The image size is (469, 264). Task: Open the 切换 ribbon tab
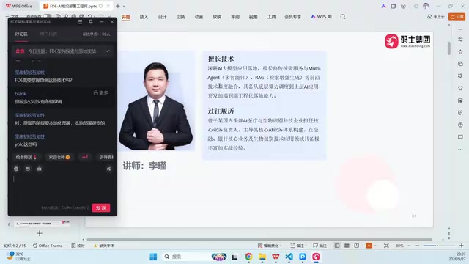pyautogui.click(x=180, y=17)
